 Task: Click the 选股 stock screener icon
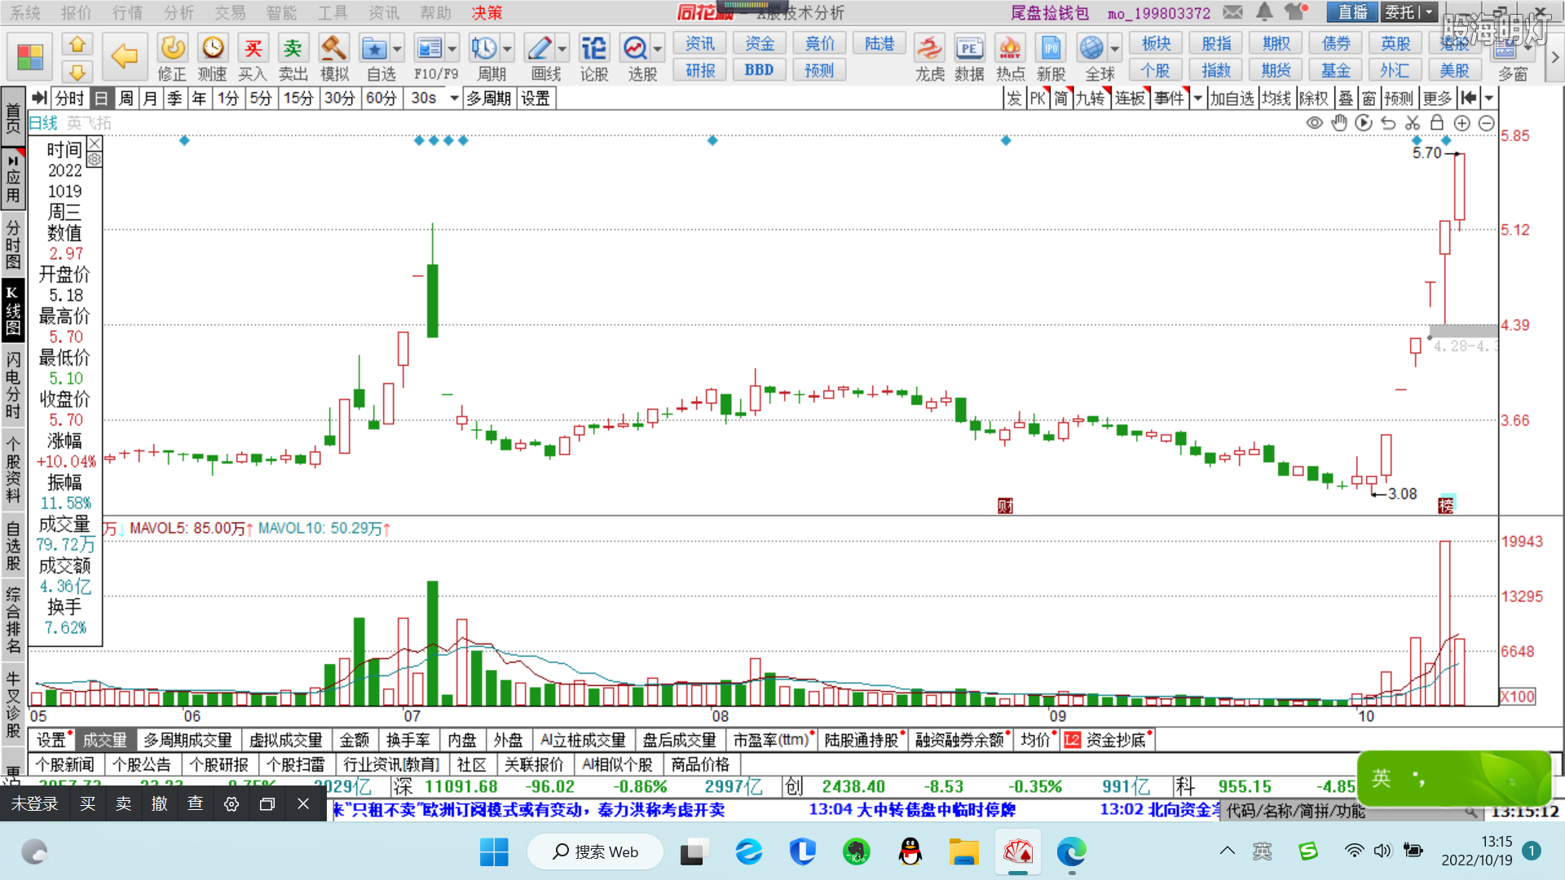coord(635,57)
